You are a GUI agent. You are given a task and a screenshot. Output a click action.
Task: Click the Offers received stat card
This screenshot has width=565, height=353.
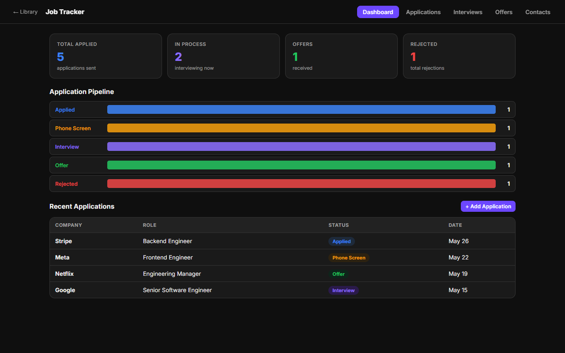point(341,56)
